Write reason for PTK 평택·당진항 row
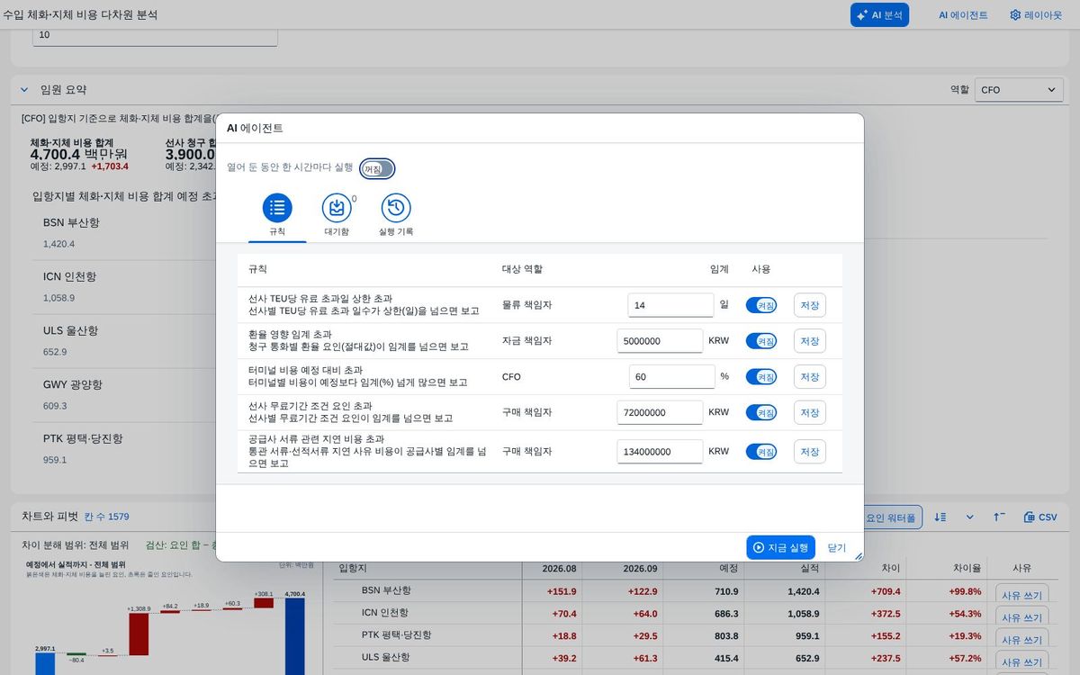1080x675 pixels. pos(1021,641)
